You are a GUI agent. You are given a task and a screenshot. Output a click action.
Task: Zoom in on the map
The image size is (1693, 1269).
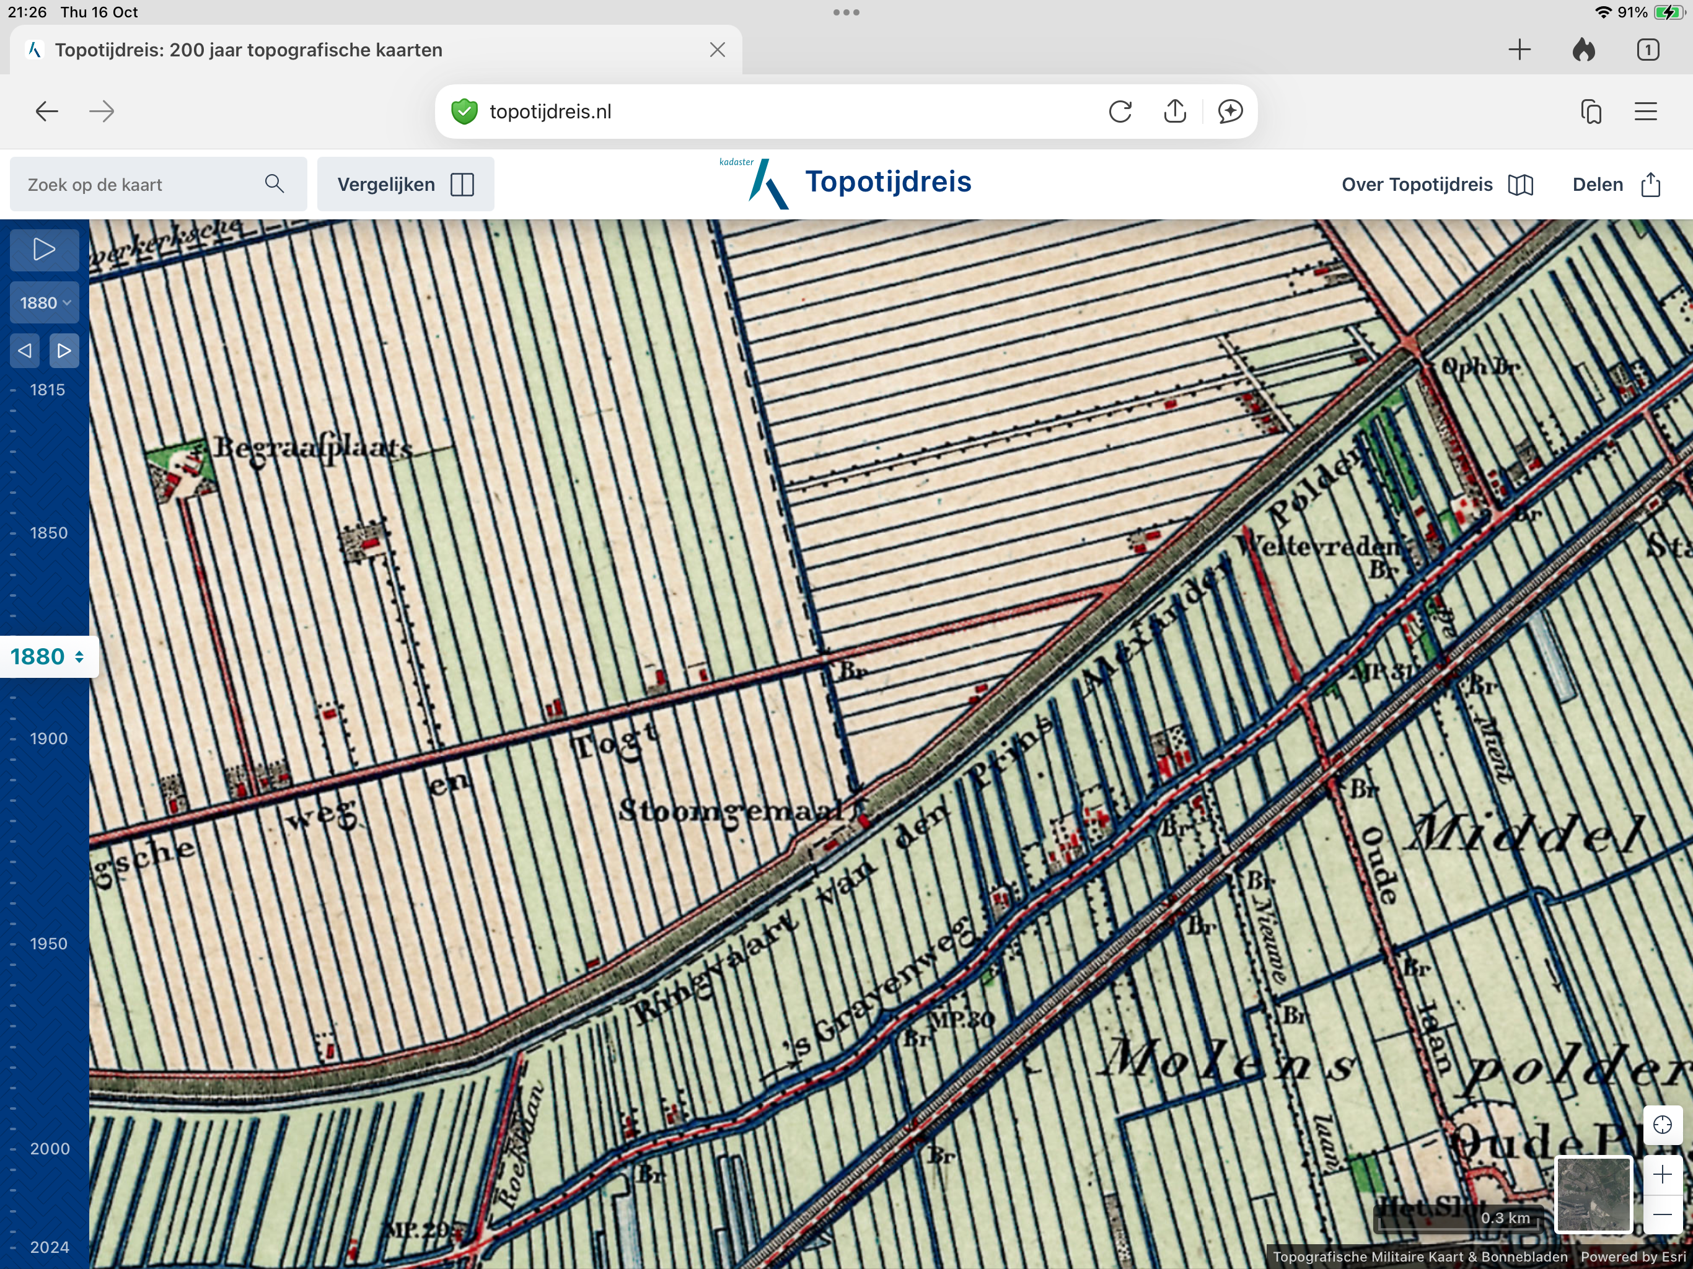tap(1661, 1174)
